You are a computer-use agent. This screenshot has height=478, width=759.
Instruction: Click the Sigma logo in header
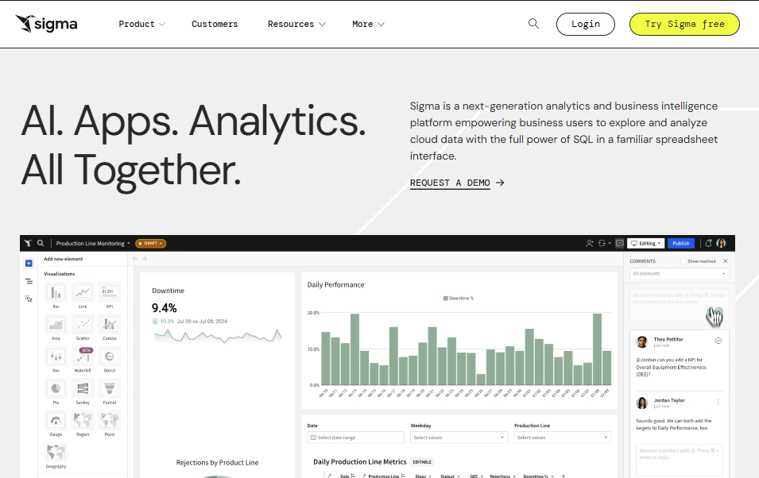pyautogui.click(x=47, y=24)
